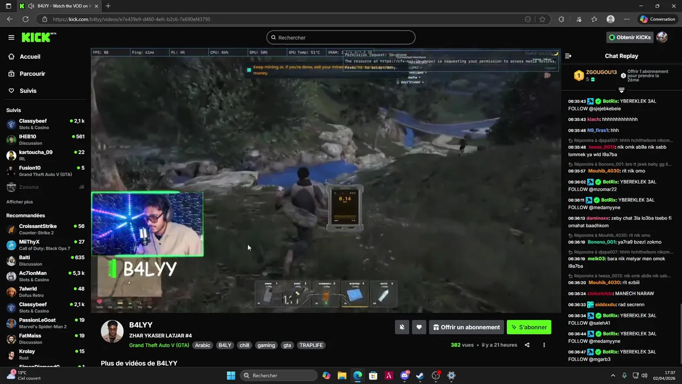Image resolution: width=682 pixels, height=384 pixels.
Task: Collapse the Chat Replay panel
Action: pos(568,56)
